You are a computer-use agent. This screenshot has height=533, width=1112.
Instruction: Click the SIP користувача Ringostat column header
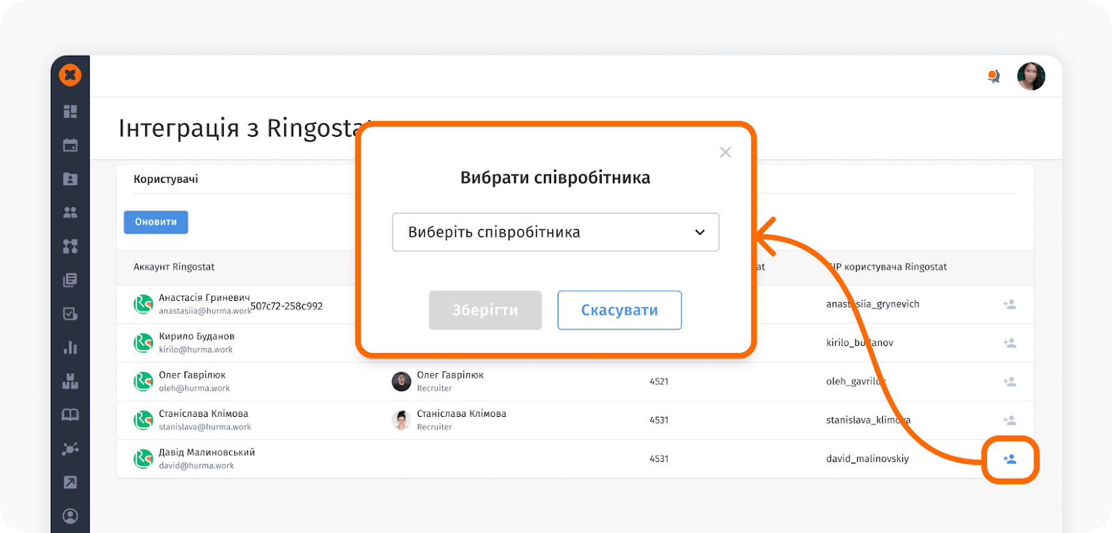[887, 267]
